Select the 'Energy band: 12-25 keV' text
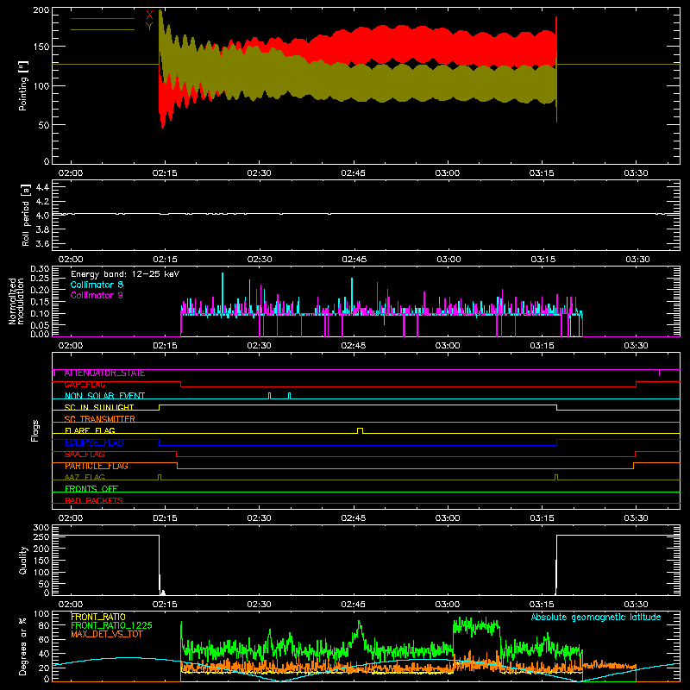 (125, 274)
